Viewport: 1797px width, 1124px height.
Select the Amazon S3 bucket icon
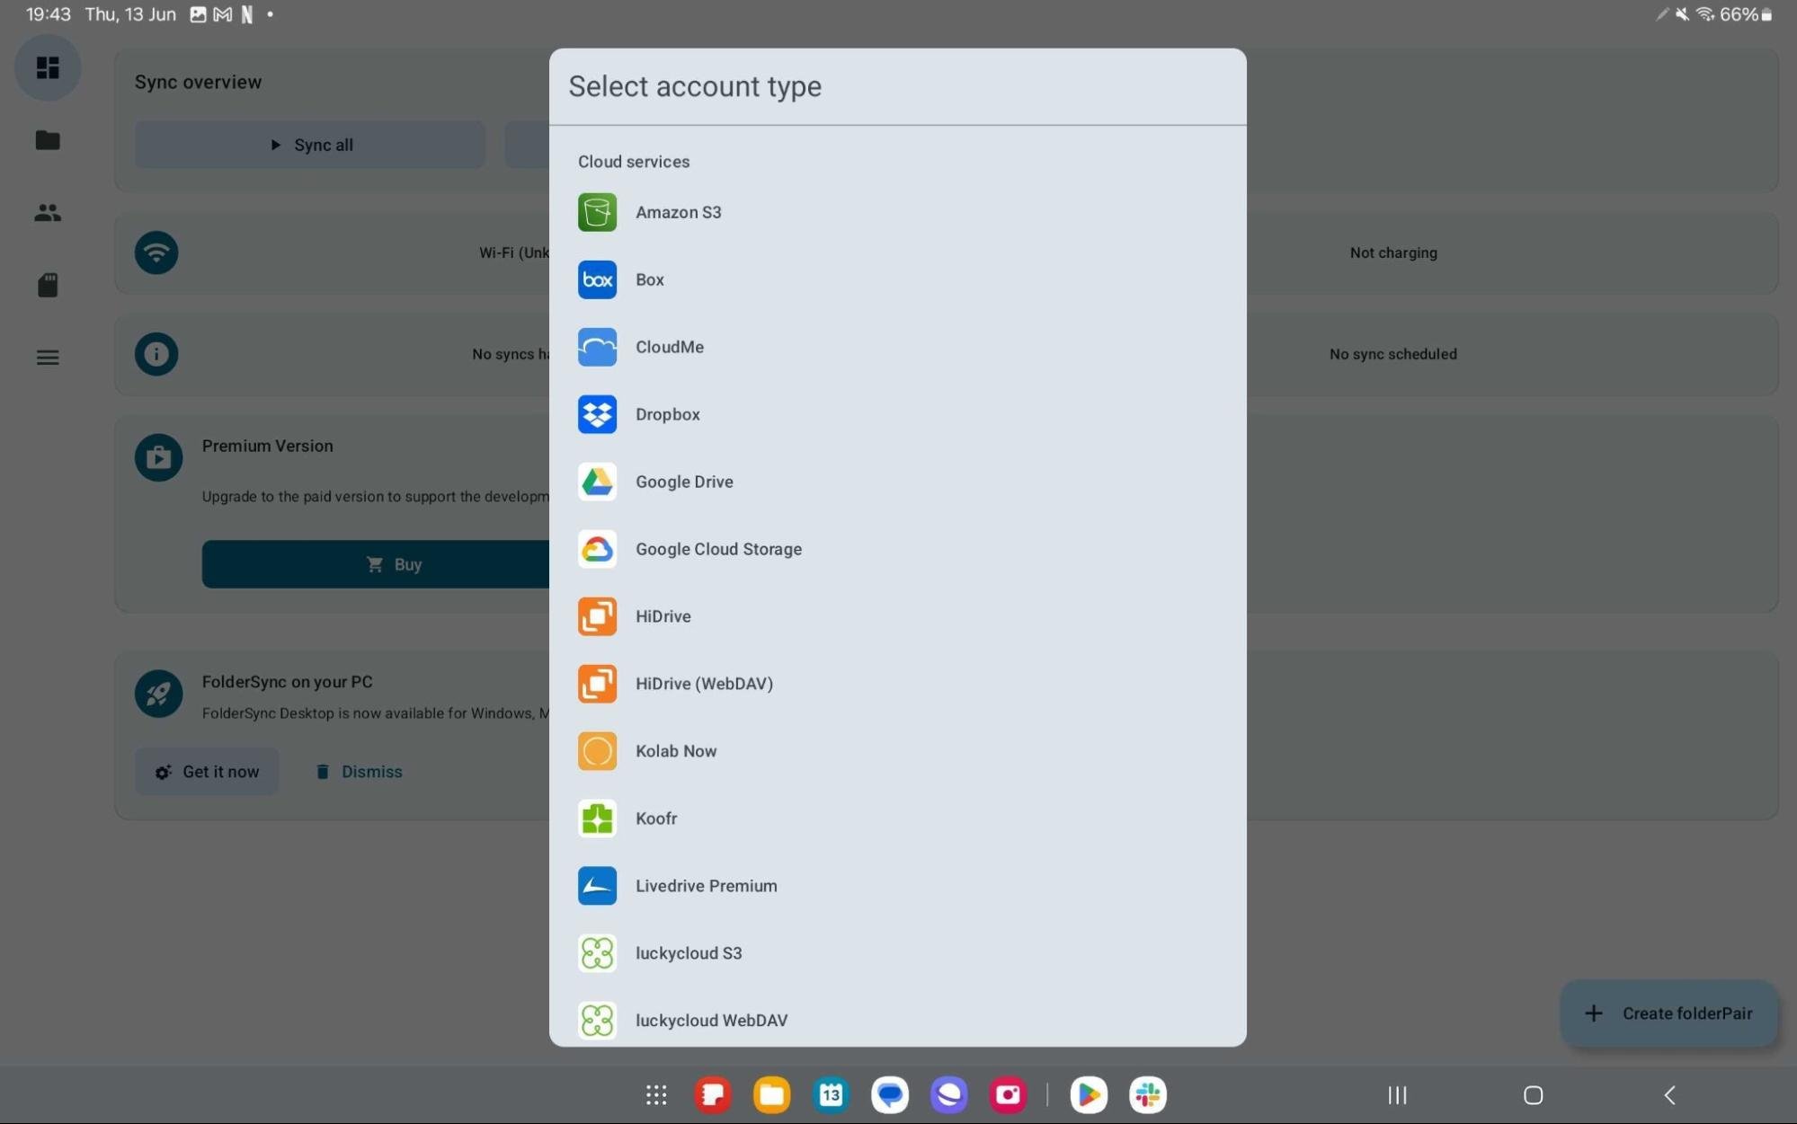coord(597,212)
